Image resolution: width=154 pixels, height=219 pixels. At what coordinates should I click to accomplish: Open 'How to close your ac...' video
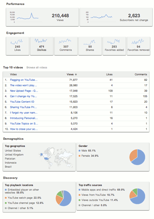pyautogui.click(x=24, y=129)
